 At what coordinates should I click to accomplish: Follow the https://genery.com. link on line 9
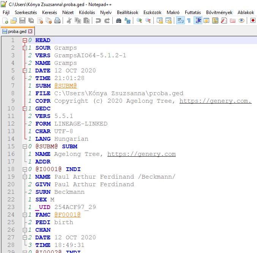point(216,101)
